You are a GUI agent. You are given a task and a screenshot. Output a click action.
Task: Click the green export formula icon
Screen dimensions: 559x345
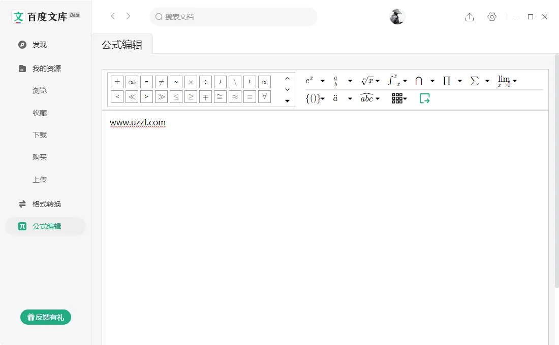coord(424,98)
